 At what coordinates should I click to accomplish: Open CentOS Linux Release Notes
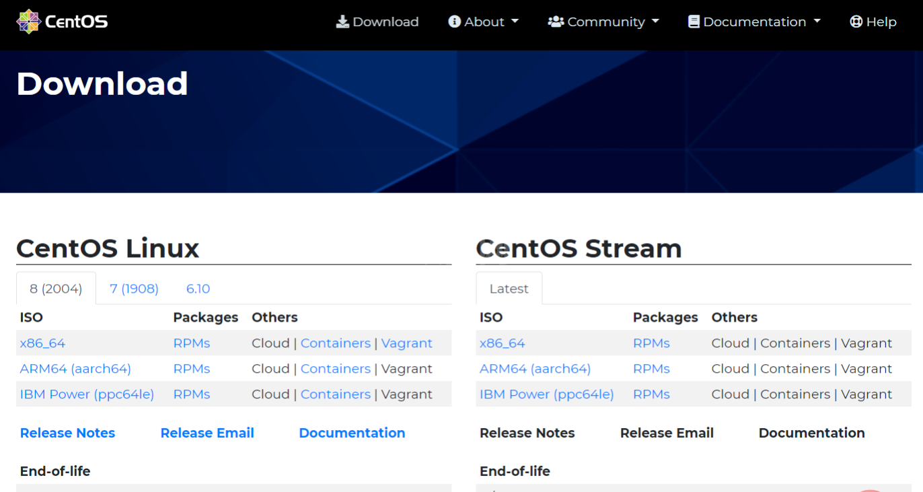tap(67, 433)
